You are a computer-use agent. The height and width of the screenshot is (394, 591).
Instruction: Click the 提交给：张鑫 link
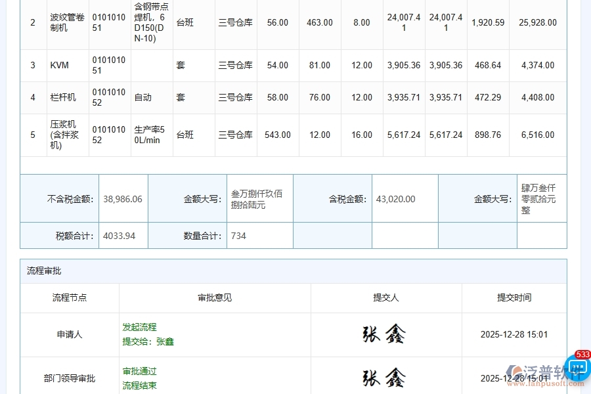[x=148, y=341]
